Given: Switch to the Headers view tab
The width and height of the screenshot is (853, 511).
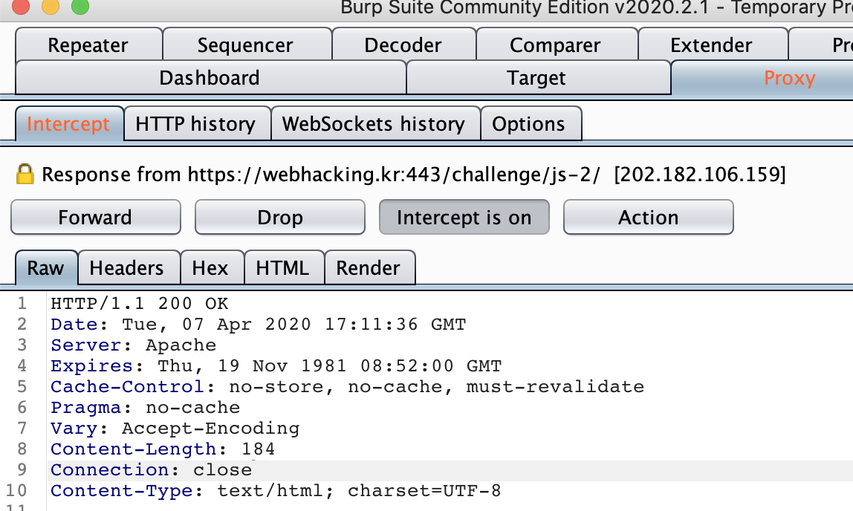Looking at the screenshot, I should tap(129, 267).
